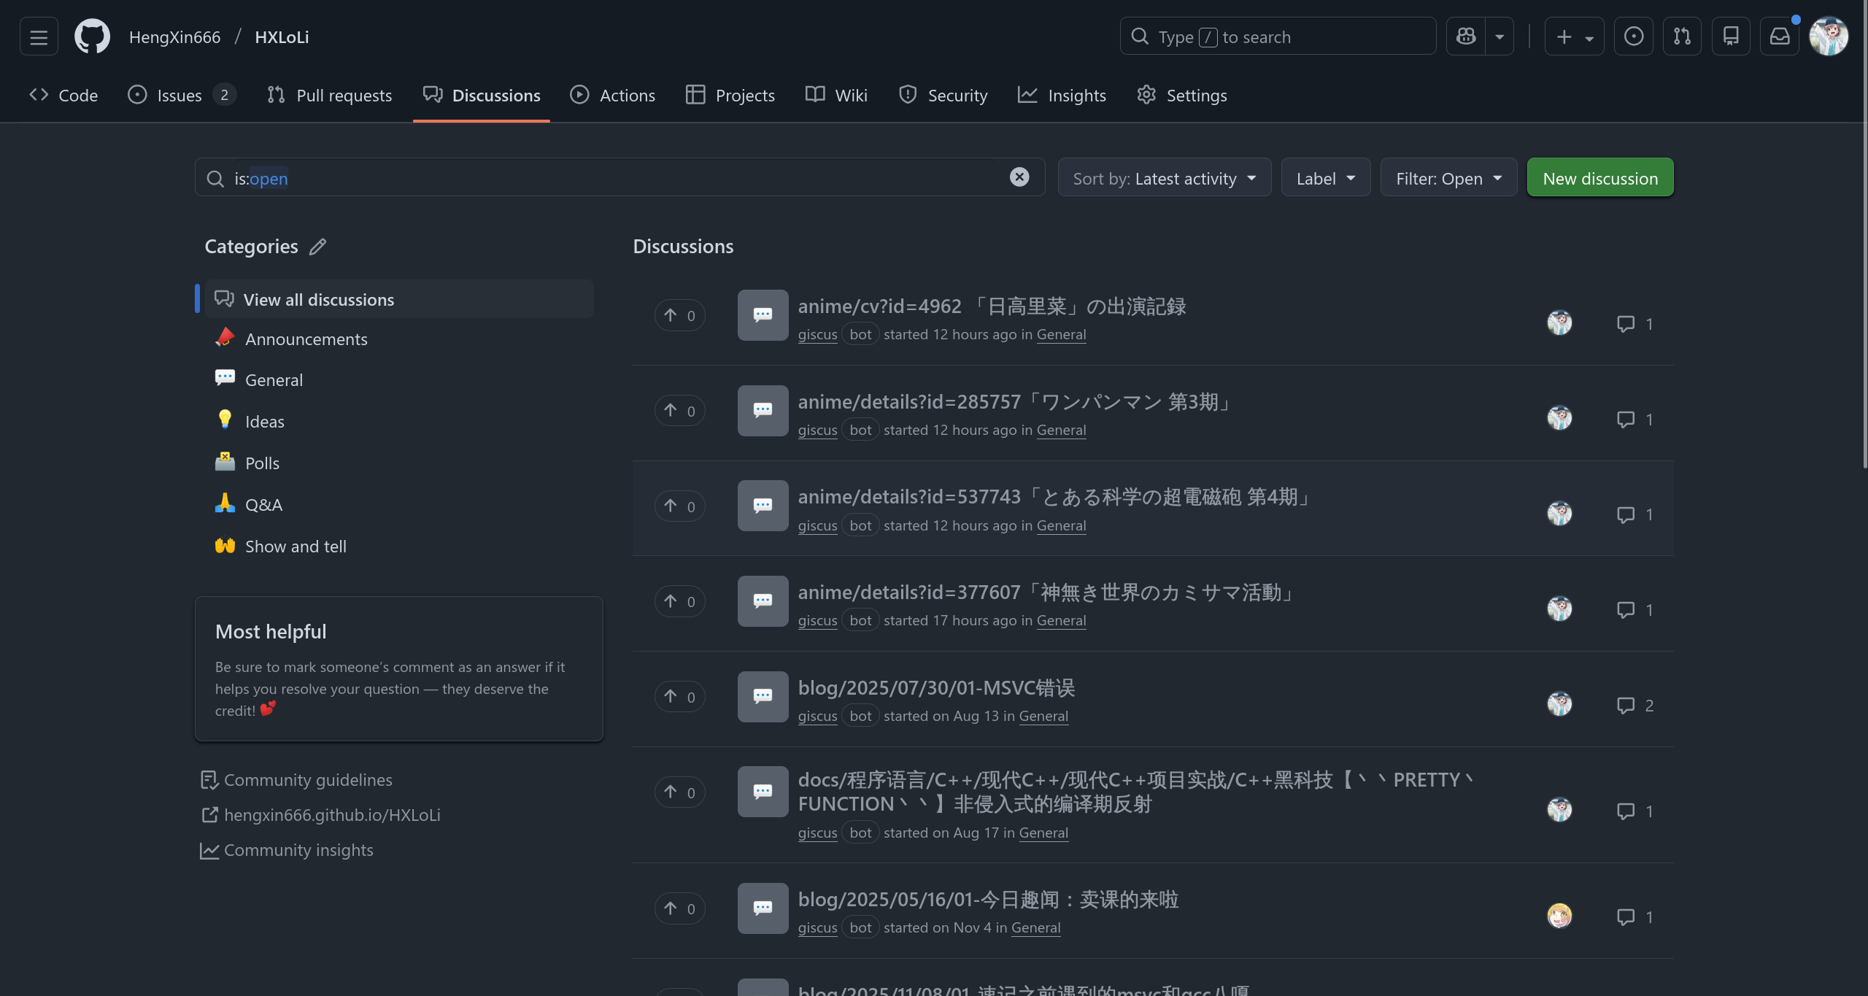Open the Copilot chat icon

click(1466, 36)
